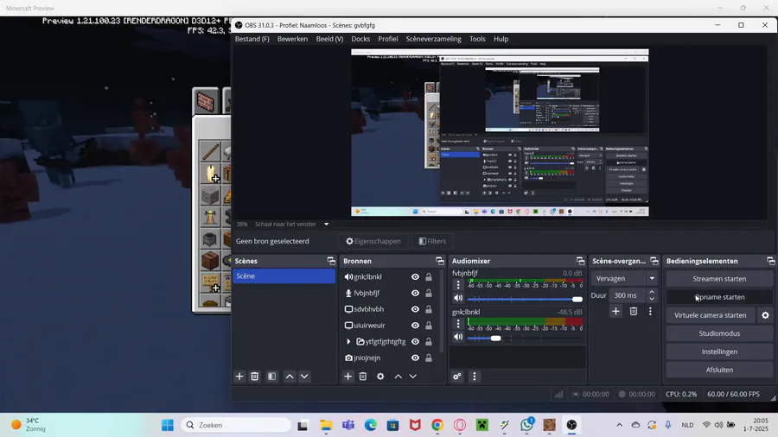Click Afsluiten to exit OBS
Image resolution: width=778 pixels, height=437 pixels.
(719, 370)
